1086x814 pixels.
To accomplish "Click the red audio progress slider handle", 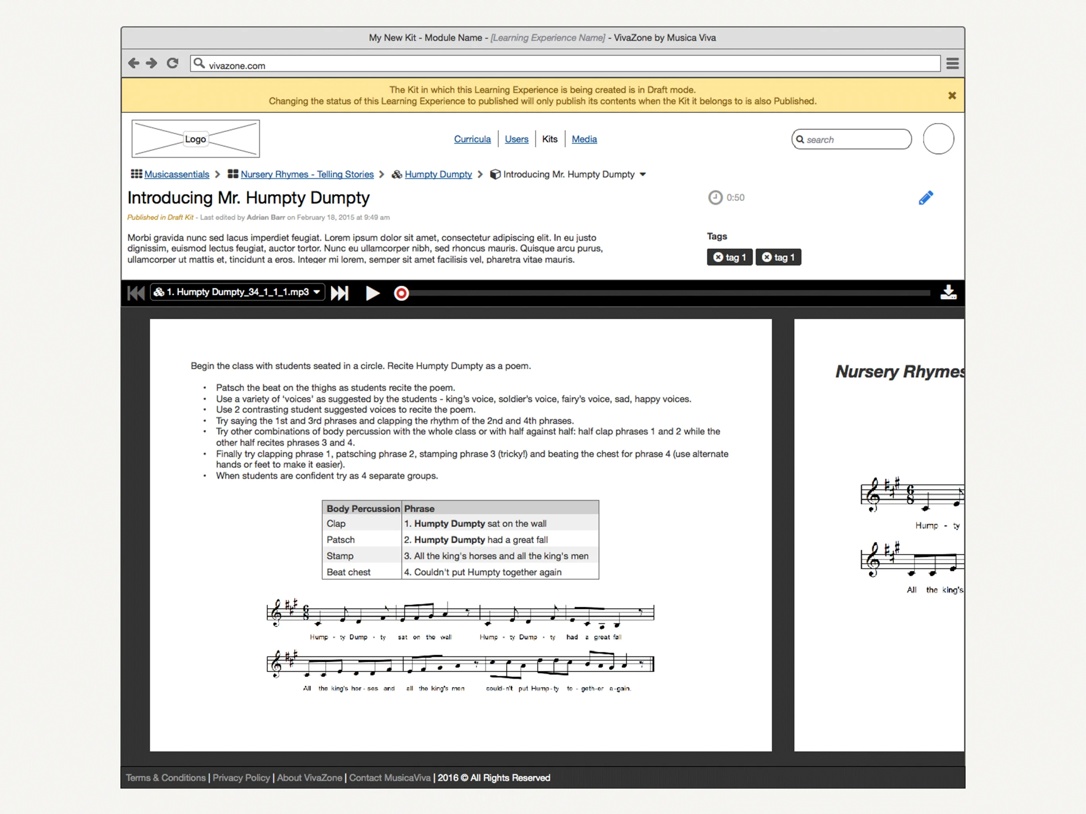I will tap(401, 293).
